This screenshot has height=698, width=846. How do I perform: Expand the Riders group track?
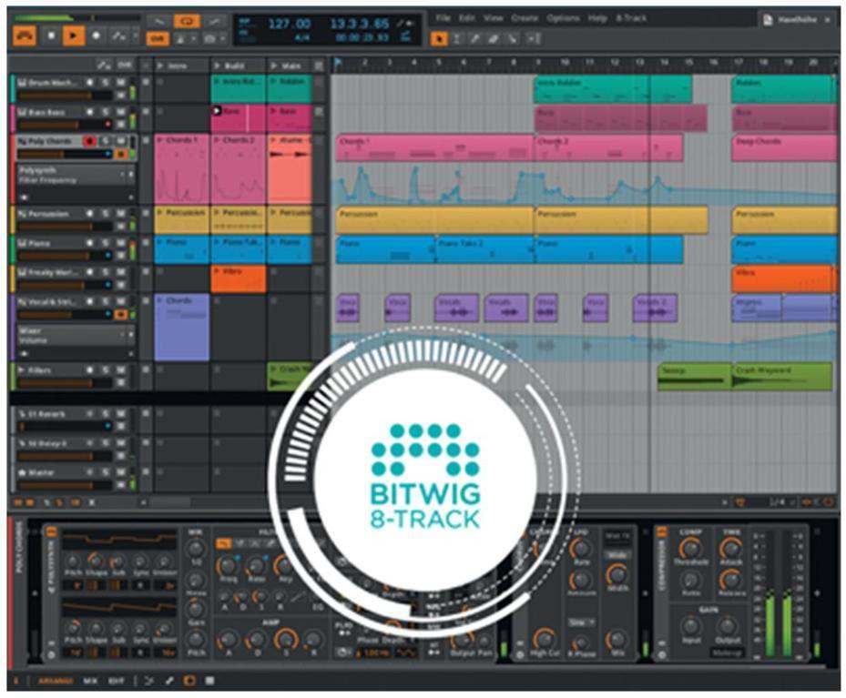pos(21,370)
